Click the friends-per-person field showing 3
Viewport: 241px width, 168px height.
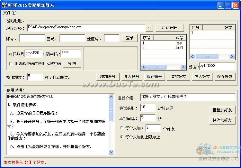click(x=153, y=128)
